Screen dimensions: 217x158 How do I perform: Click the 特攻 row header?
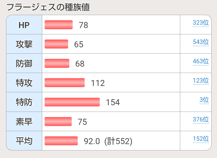24,83
